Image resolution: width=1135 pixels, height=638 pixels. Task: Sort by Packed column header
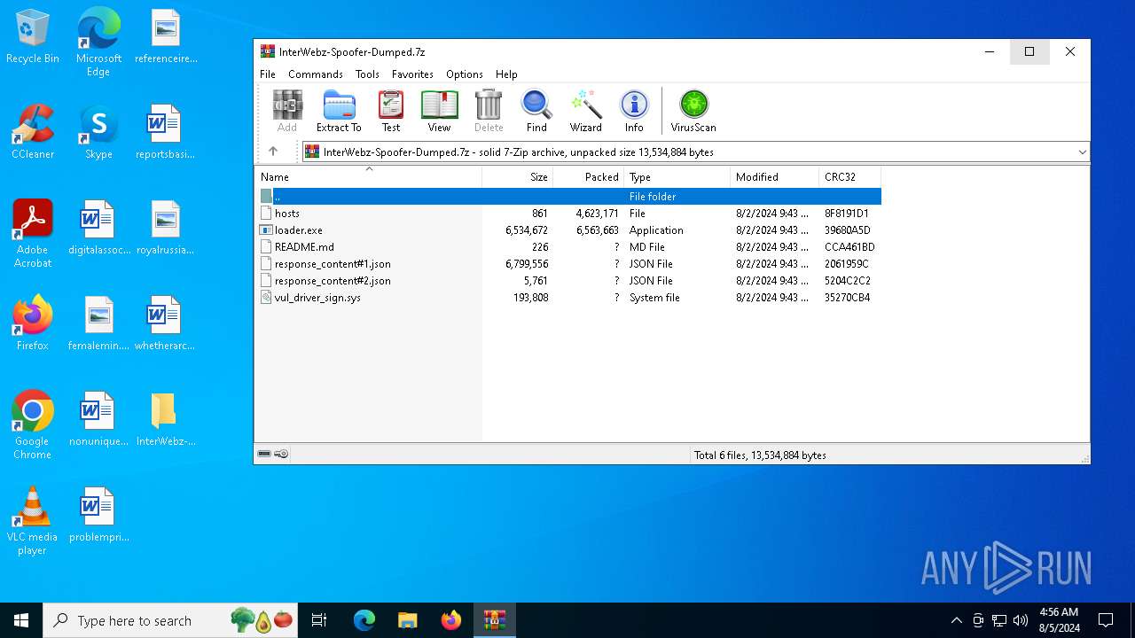pyautogui.click(x=589, y=177)
